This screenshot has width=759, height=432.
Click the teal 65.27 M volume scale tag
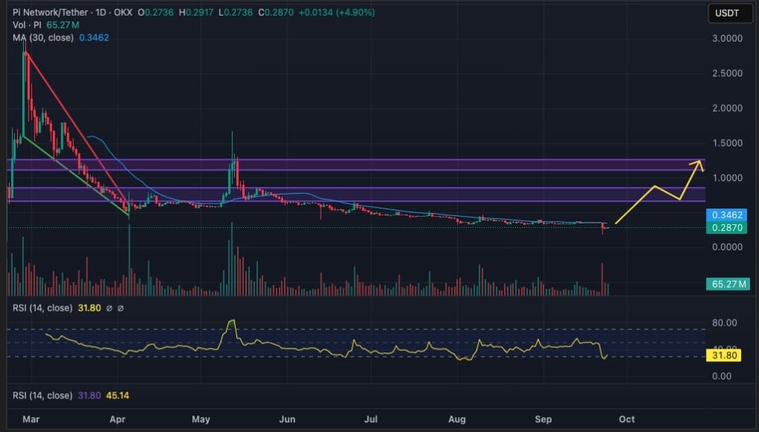728,284
